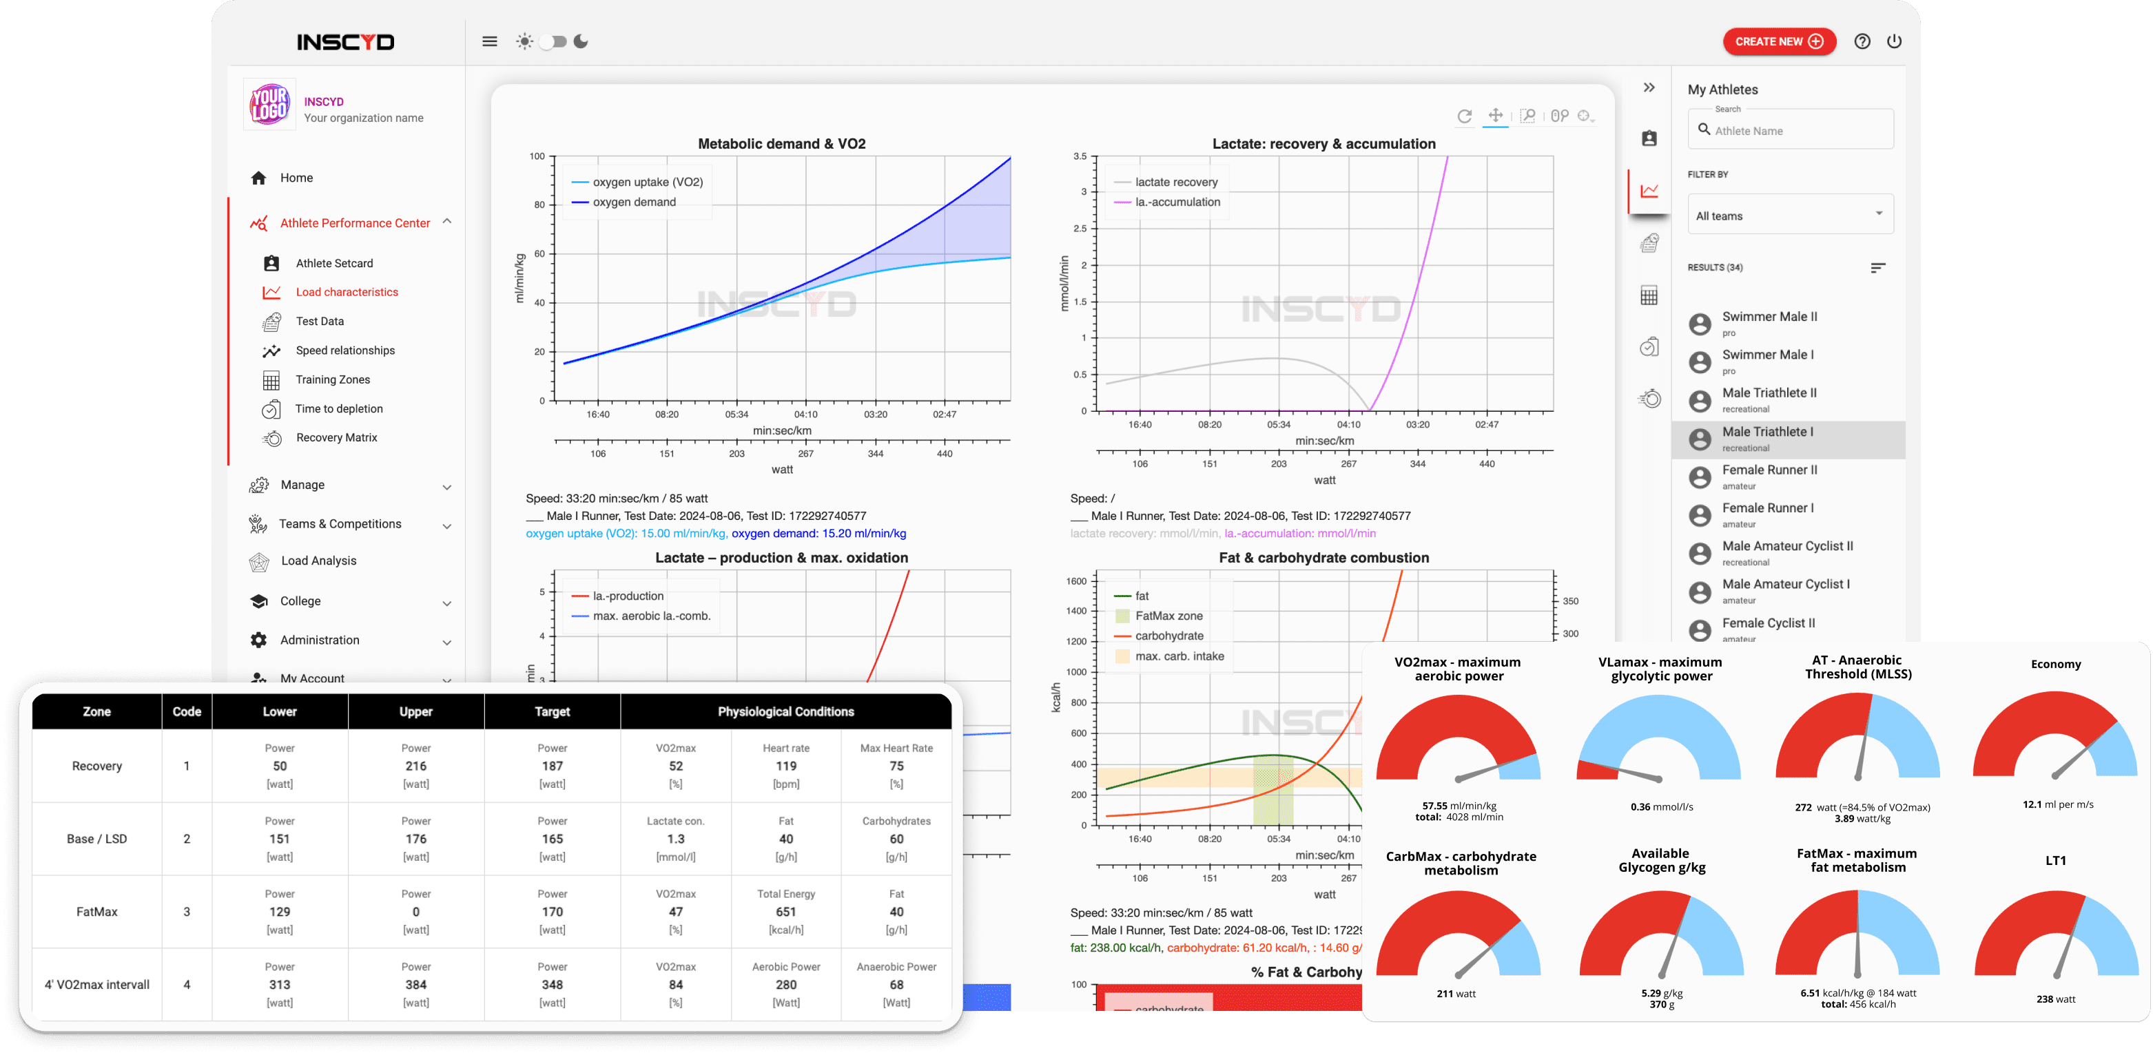The height and width of the screenshot is (1055, 2153).
Task: Open Recovery Matrix in the sidebar
Action: pos(336,438)
